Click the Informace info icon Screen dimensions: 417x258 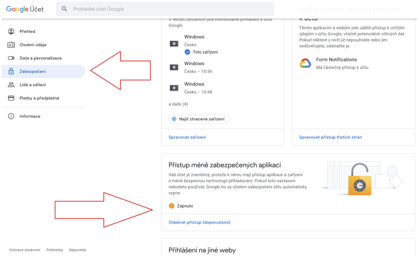click(x=11, y=116)
